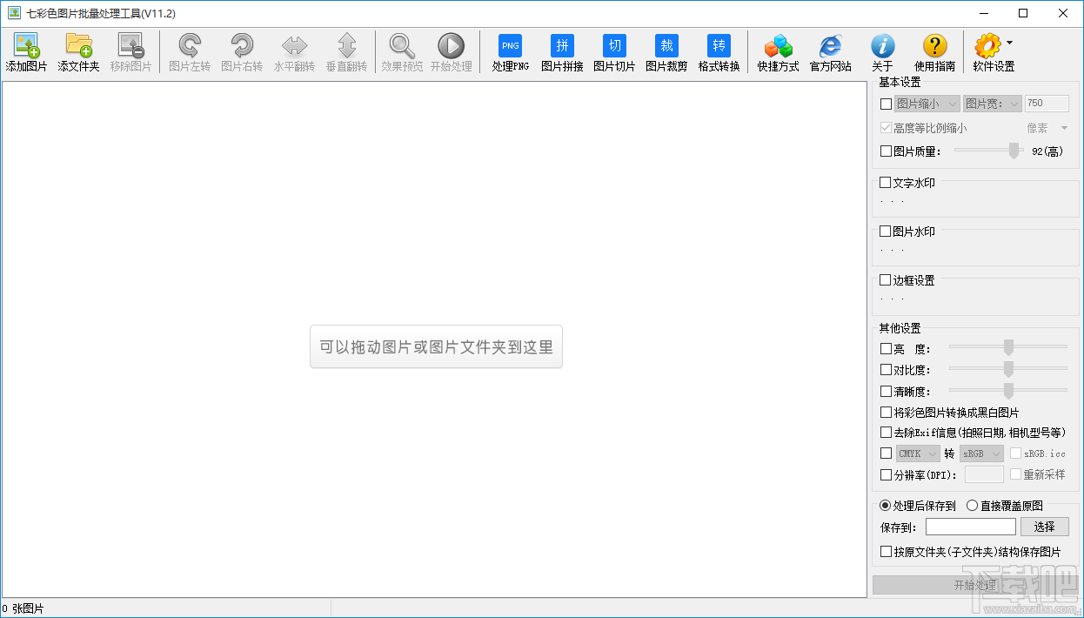1084x618 pixels.
Task: Click the 选择 (Choose) save-path button
Action: [1044, 527]
